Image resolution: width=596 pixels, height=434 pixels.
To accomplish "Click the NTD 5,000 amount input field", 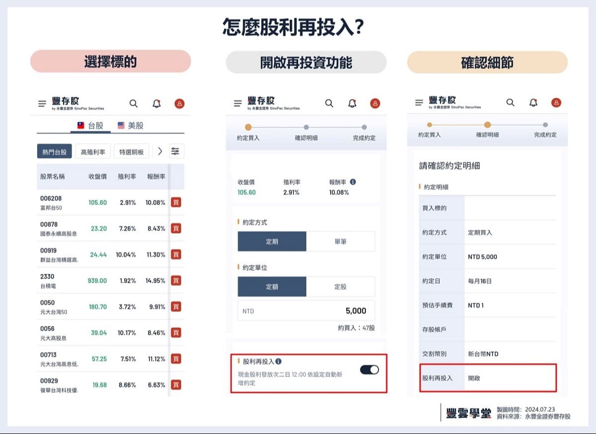I will [306, 310].
